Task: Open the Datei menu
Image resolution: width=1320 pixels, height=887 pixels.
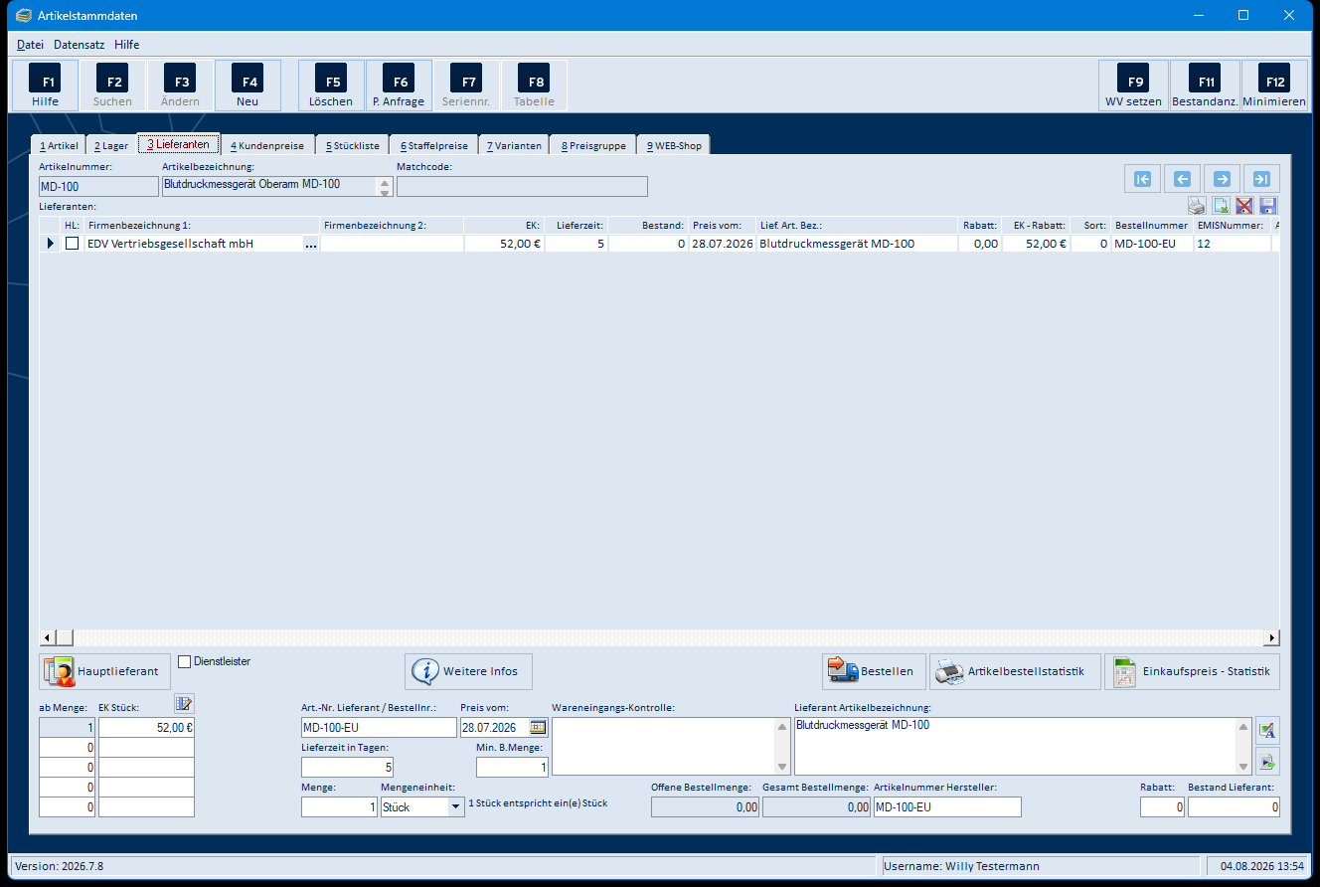Action: [30, 45]
